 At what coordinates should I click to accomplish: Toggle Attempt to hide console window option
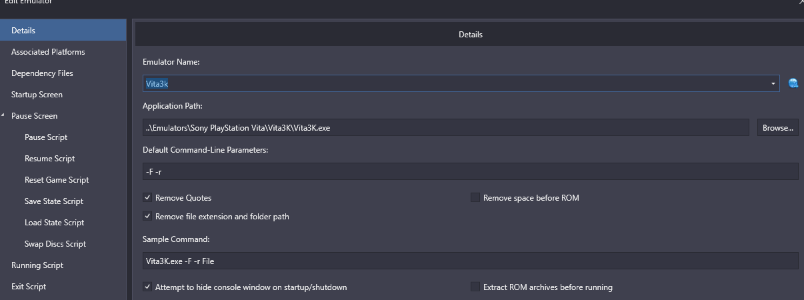click(x=147, y=287)
